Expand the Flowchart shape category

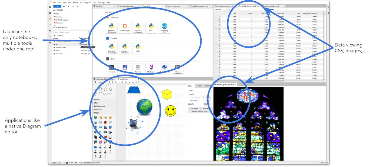point(98,109)
